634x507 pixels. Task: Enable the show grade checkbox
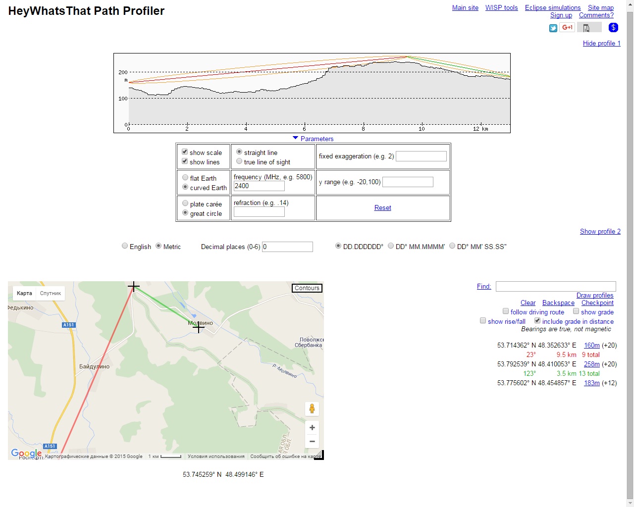click(576, 311)
